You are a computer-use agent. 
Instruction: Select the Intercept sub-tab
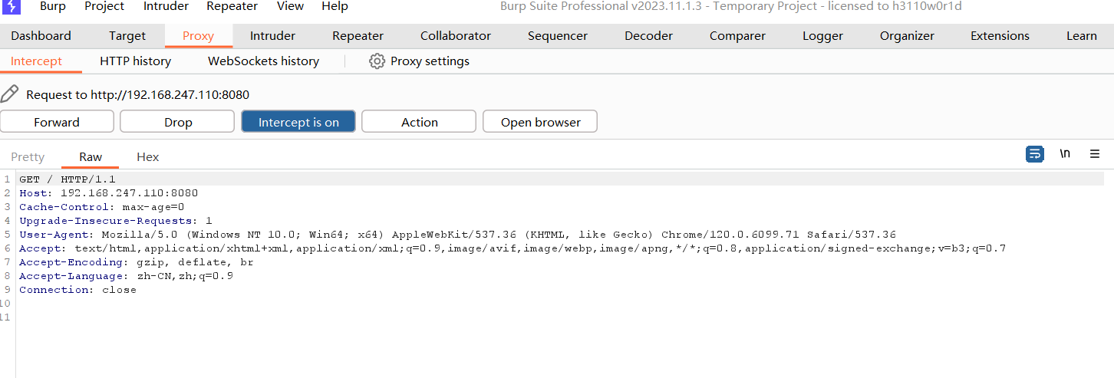click(x=36, y=61)
